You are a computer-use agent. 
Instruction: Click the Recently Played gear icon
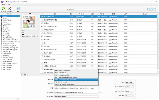click(x=1, y=36)
